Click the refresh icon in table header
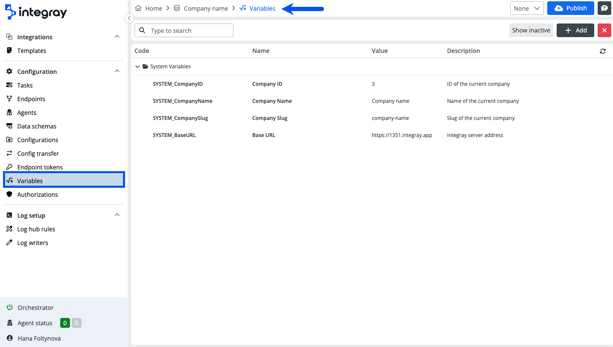The image size is (613, 347). pyautogui.click(x=602, y=51)
